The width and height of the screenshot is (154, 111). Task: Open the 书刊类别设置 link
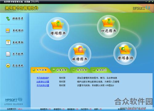(43, 85)
